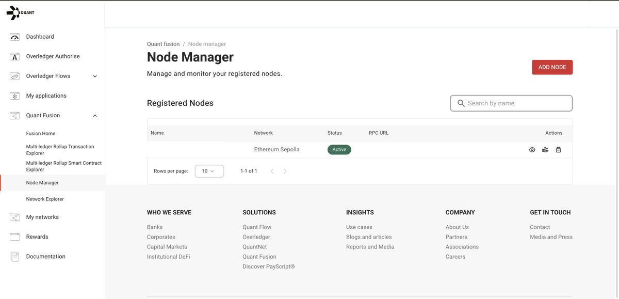Viewport: 619px width, 299px height.
Task: Go to the next page using the right arrow
Action: 285,171
